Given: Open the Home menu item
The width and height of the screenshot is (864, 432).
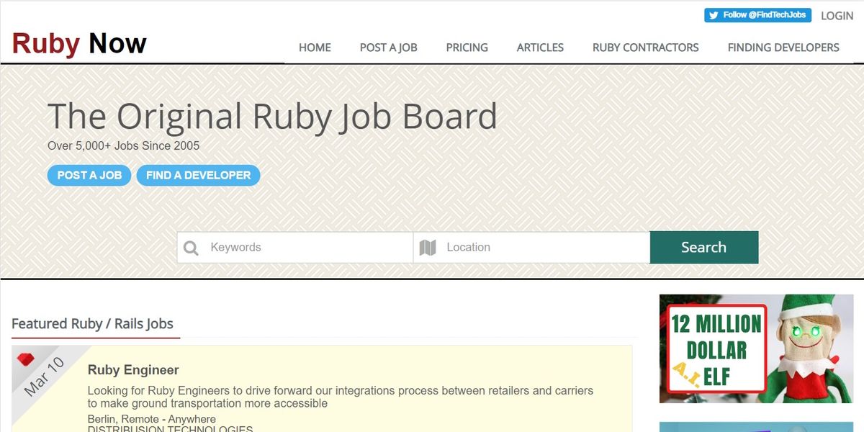Looking at the screenshot, I should (315, 48).
